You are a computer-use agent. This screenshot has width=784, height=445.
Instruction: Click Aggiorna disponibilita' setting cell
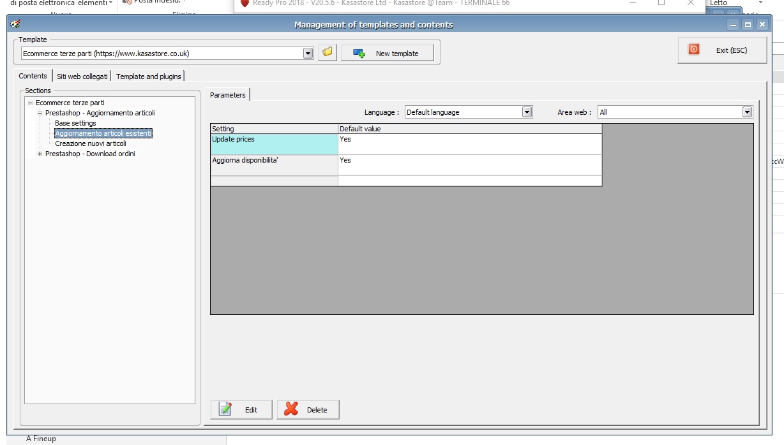tap(275, 165)
